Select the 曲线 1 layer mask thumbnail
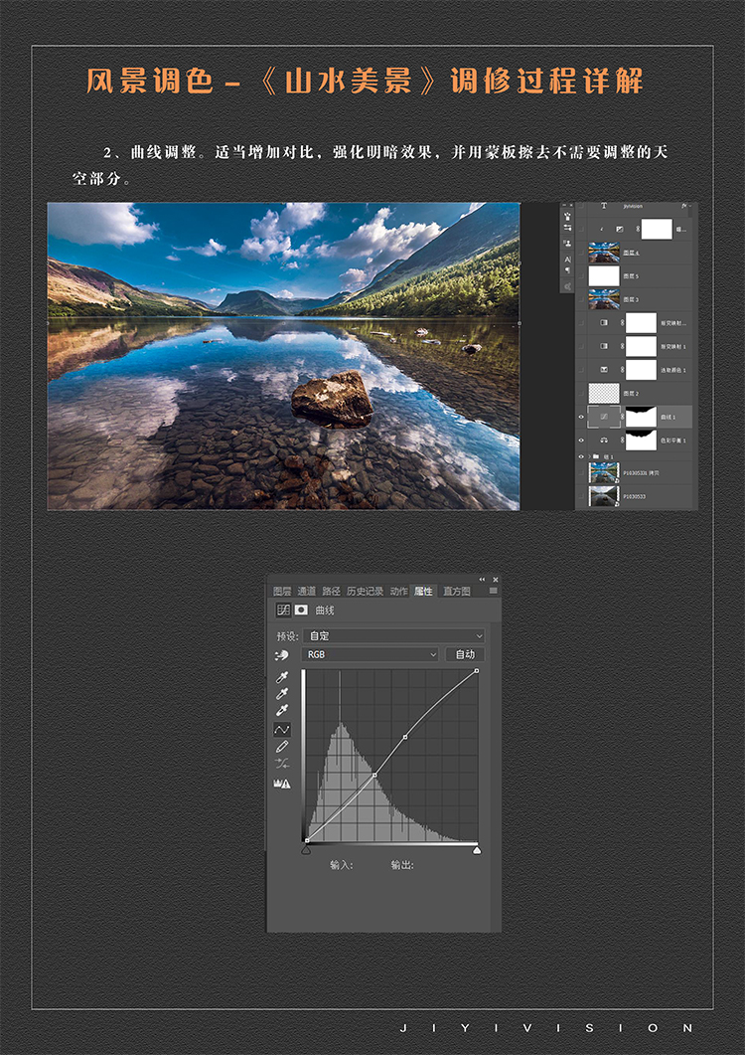This screenshot has width=745, height=1055. tap(641, 418)
